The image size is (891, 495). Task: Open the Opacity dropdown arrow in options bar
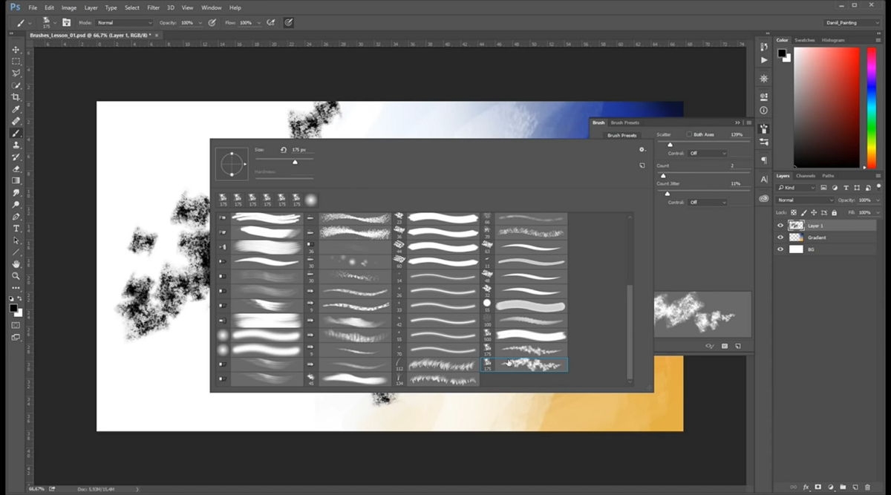click(200, 23)
